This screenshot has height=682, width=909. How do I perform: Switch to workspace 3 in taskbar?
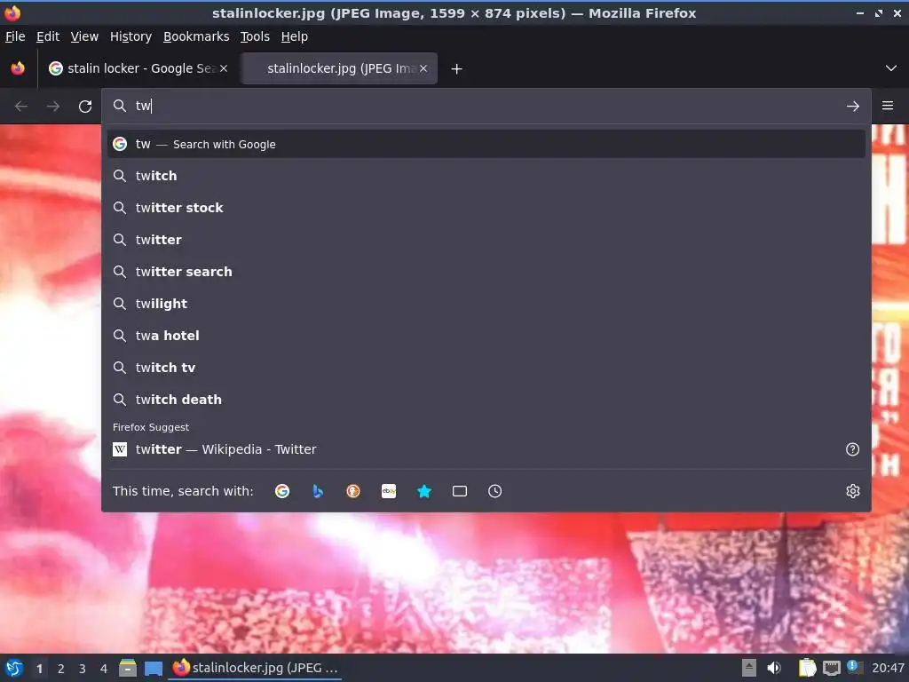pos(83,669)
